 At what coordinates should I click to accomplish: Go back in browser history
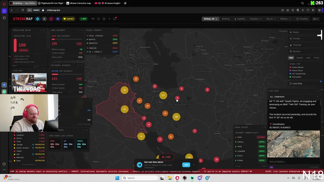pos(12,10)
